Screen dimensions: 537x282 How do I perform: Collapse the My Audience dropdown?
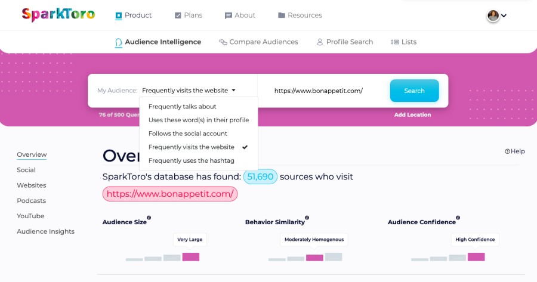click(x=189, y=91)
